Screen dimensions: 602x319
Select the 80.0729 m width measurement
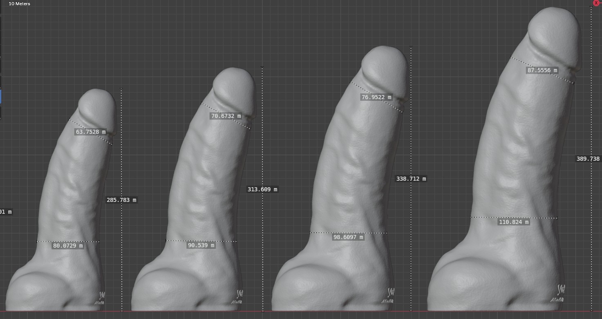point(68,246)
